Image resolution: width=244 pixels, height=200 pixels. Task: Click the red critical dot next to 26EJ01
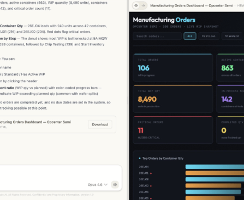pos(151,173)
